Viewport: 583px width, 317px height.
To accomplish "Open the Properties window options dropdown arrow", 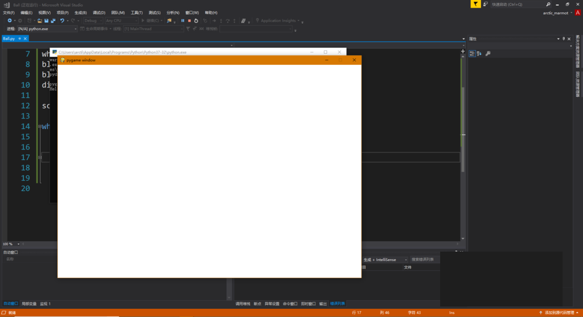I will coord(558,39).
